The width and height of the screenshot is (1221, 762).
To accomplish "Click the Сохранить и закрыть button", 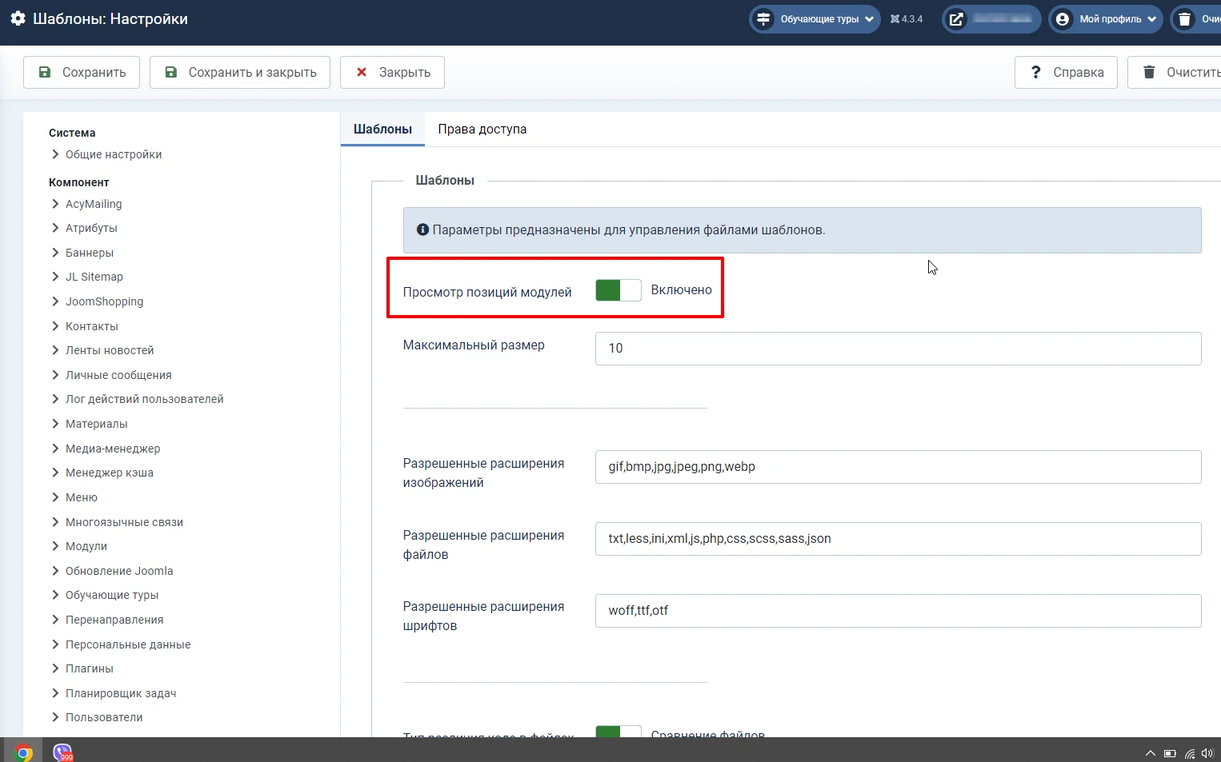I will (x=239, y=72).
